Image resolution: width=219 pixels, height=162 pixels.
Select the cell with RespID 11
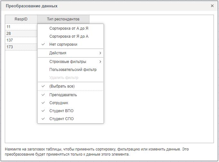[x=21, y=27]
